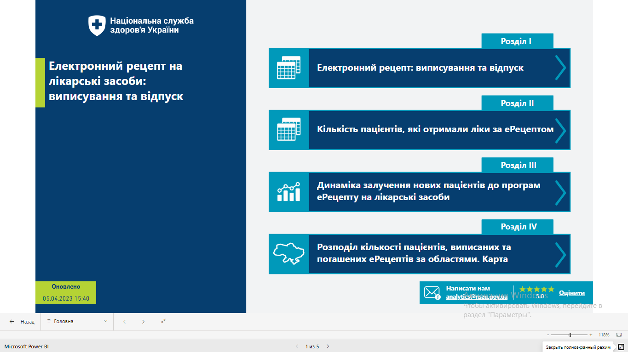The width and height of the screenshot is (628, 352).
Task: Click the Оцінити link
Action: coord(572,293)
